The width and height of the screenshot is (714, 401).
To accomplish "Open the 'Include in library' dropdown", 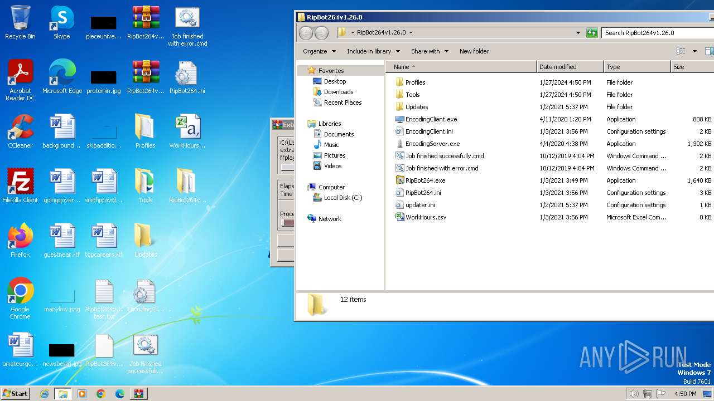I will (373, 51).
